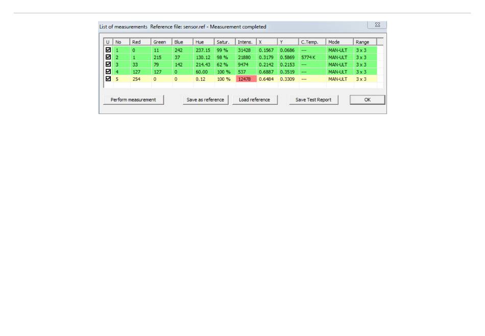Click the saturation value 62 %
485x336 pixels.
222,64
